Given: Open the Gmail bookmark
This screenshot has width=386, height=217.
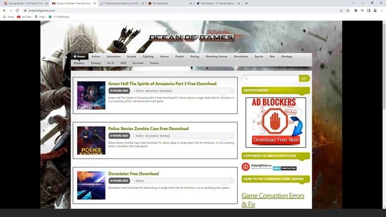Looking at the screenshot, I should click(8, 17).
